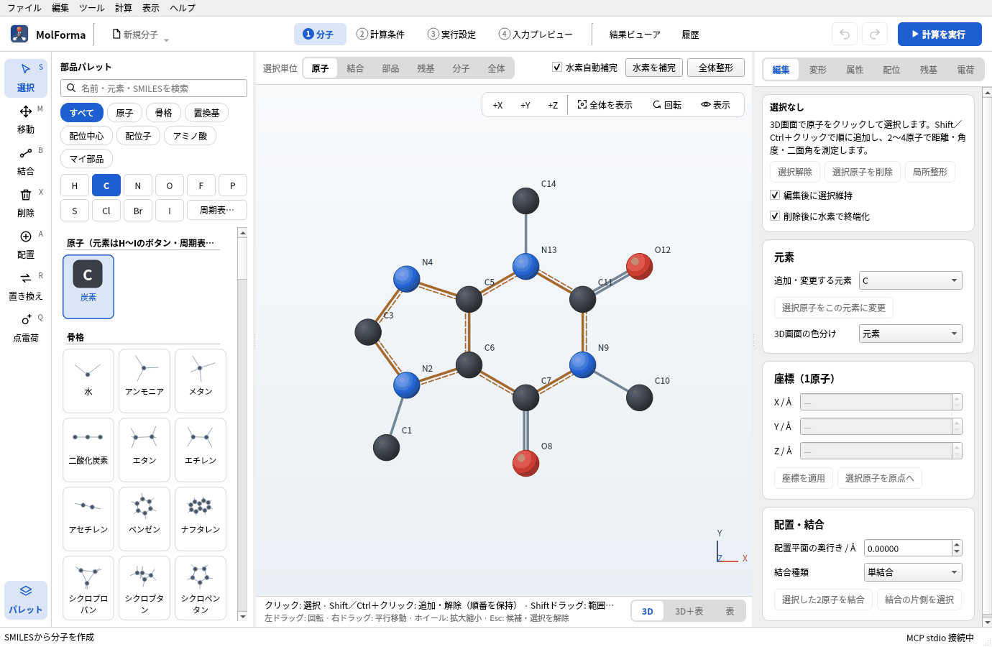Screen dimensions: 992x647
Task: Pick the 削除 trash tool
Action: click(26, 203)
